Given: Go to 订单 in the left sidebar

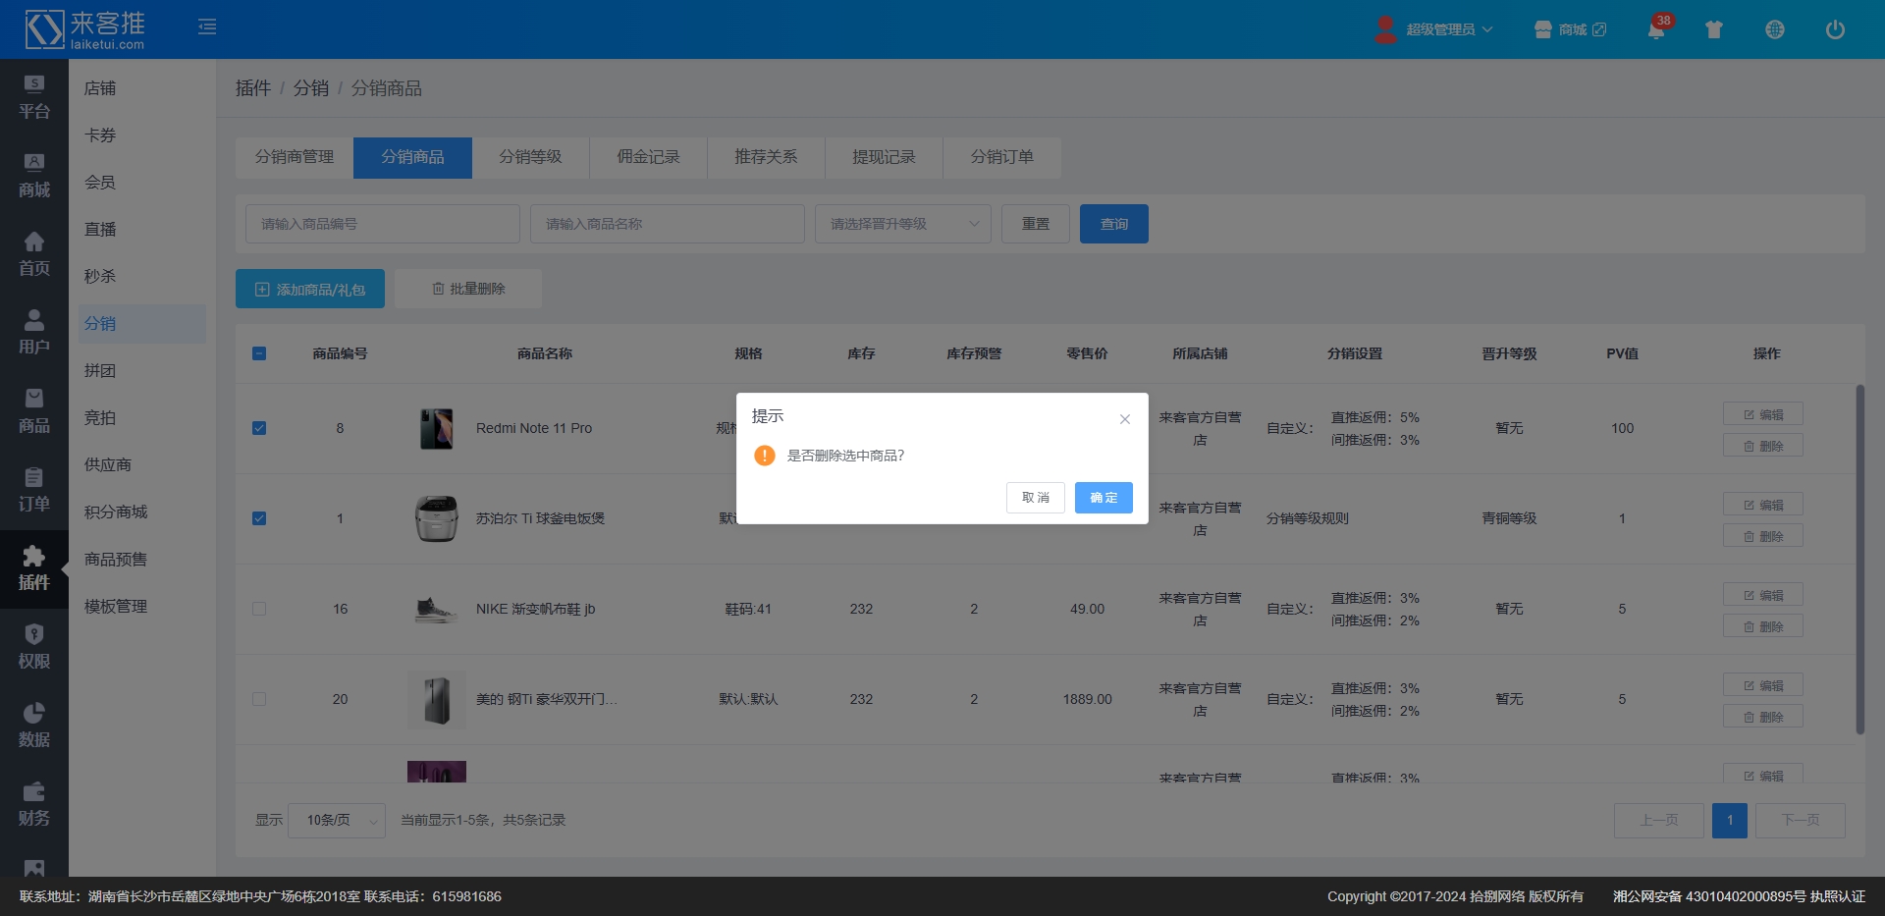Looking at the screenshot, I should (x=34, y=490).
